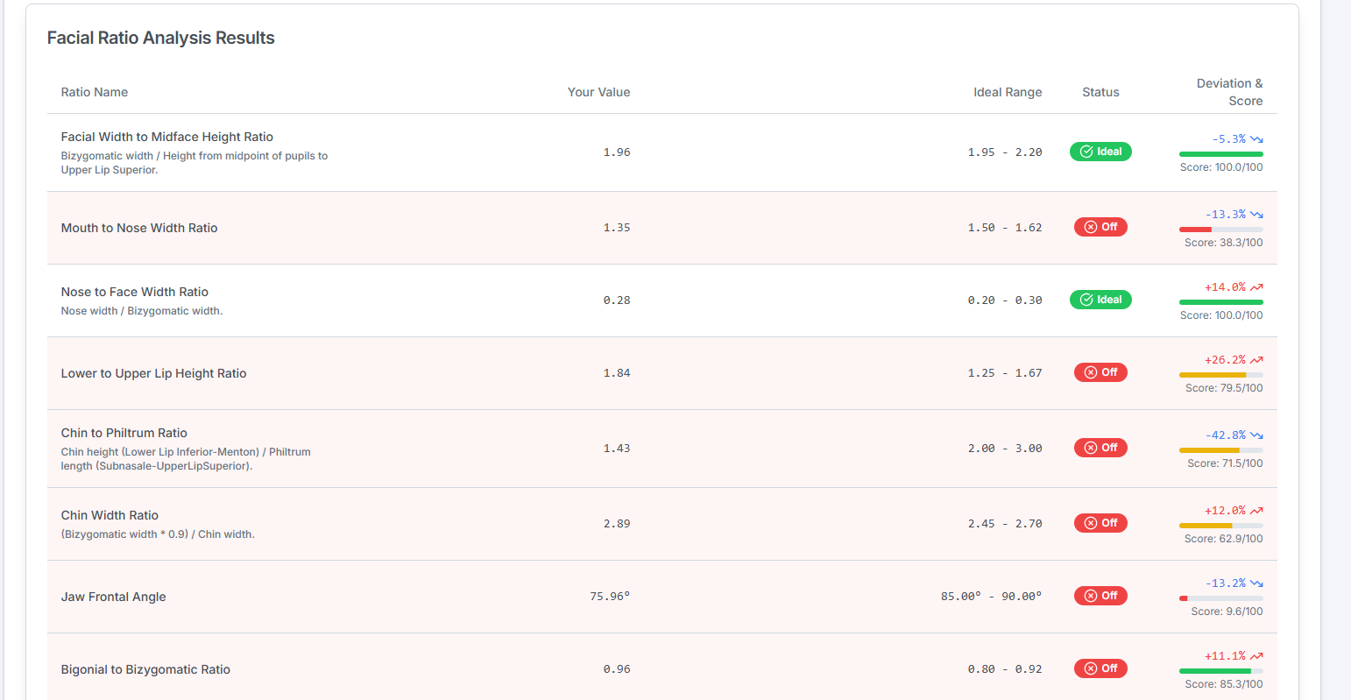
Task: Click the red score bar for Mouth to Nose Width
Action: click(x=1221, y=230)
